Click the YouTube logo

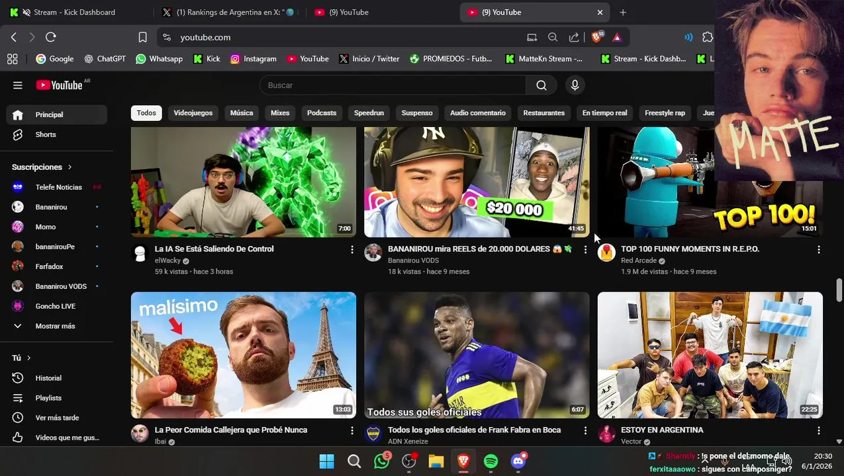(60, 85)
